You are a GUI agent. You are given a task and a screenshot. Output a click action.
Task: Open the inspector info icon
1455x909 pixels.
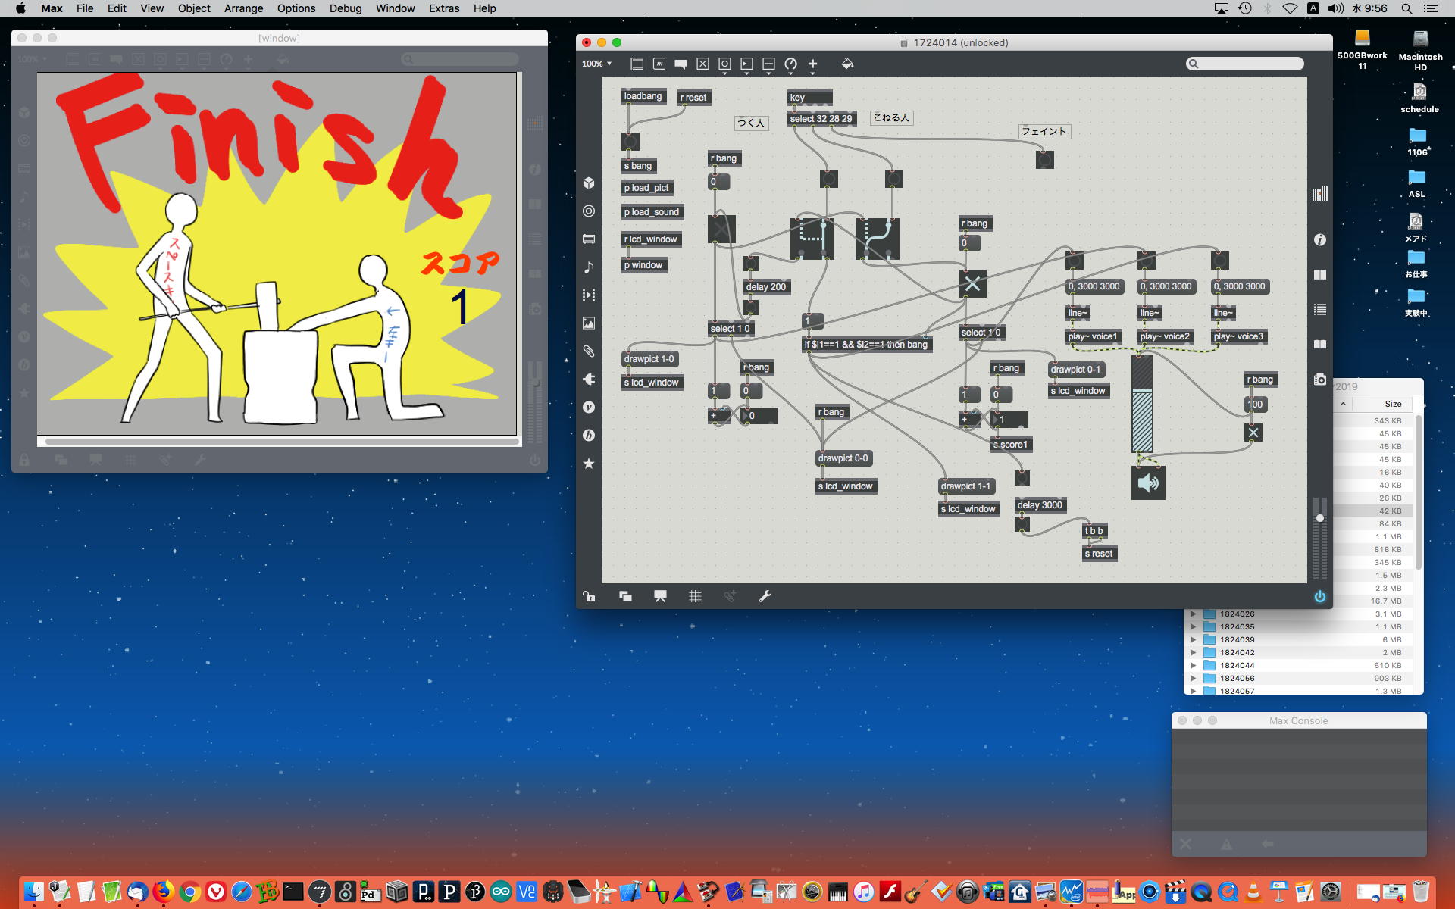1319,239
